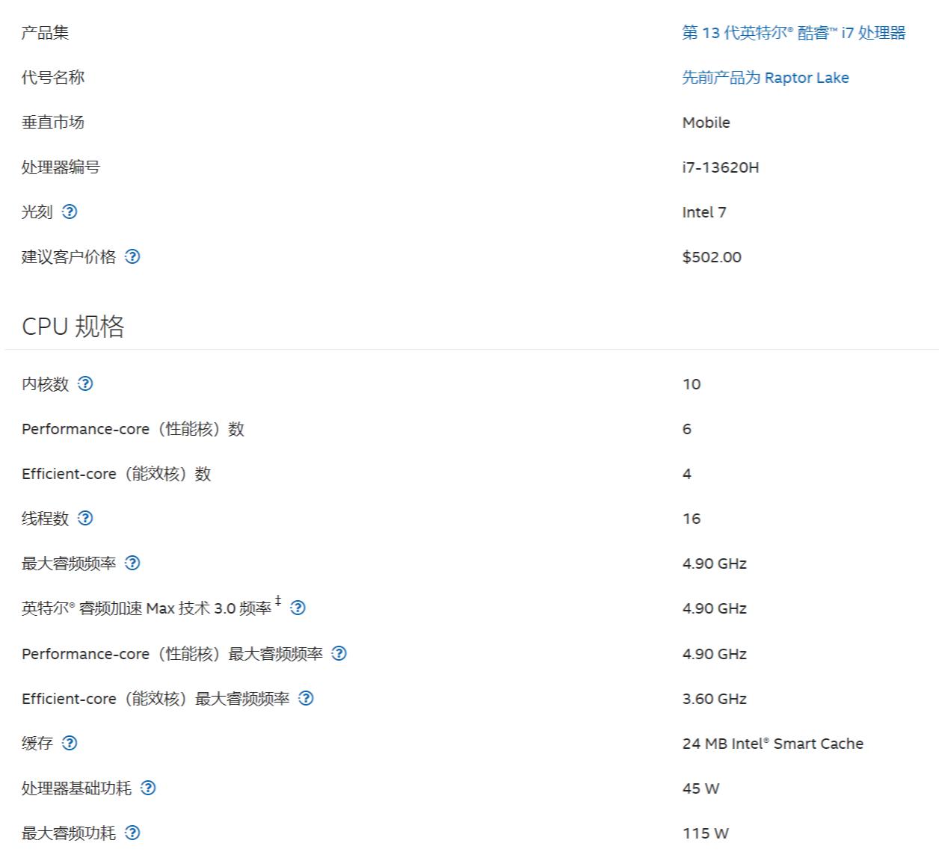Open help icon next to 处理器基础功耗

148,788
